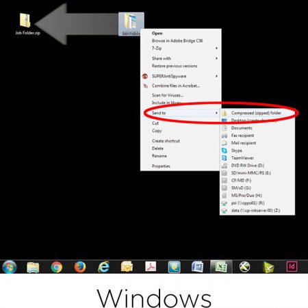Viewport: 308px width, 308px height.
Task: Open Windows Explorer taskbar icon
Action: click(33, 267)
